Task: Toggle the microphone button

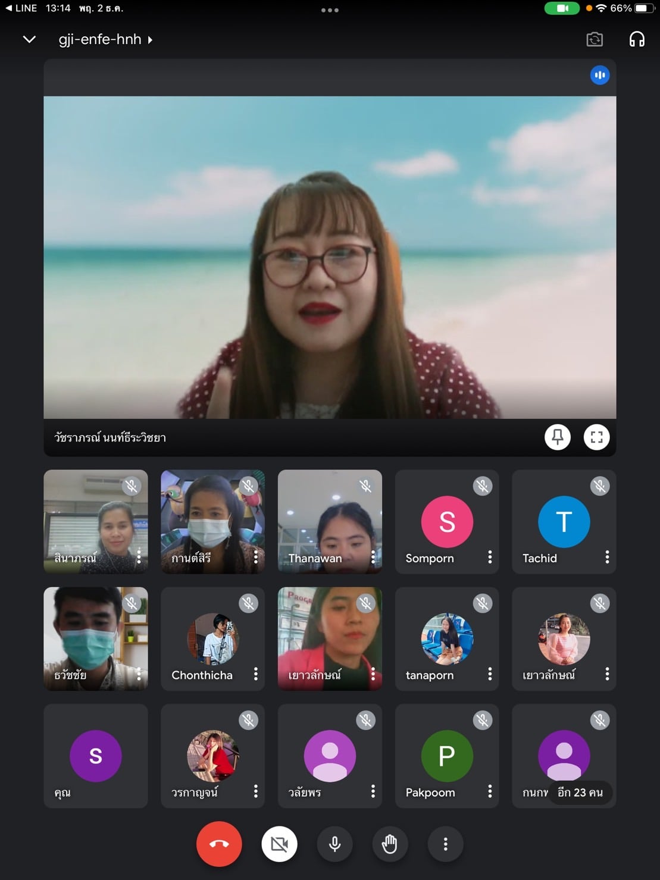Action: click(x=334, y=844)
